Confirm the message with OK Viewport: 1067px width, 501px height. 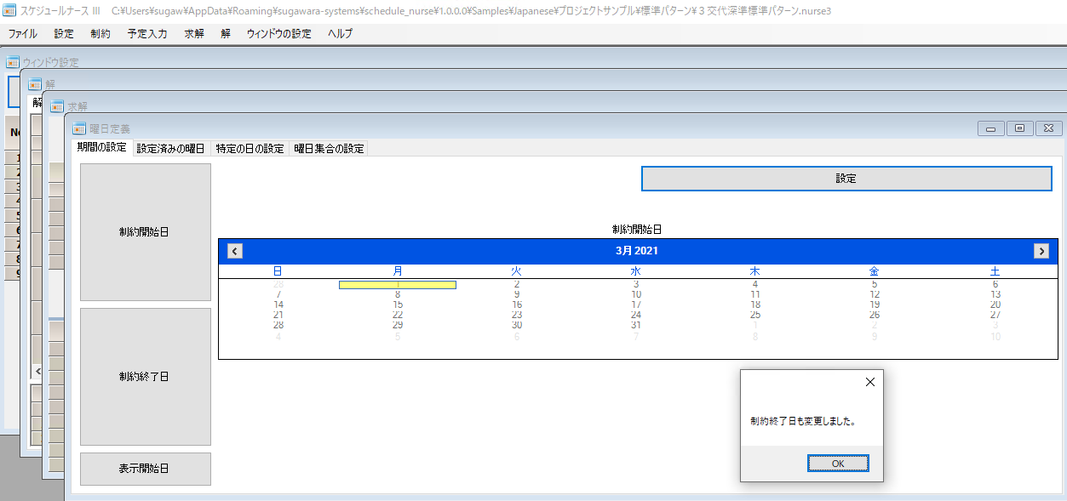pyautogui.click(x=838, y=464)
